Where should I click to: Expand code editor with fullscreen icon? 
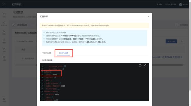tap(145, 65)
